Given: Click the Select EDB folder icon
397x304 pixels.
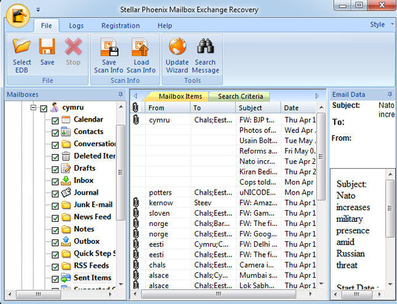Looking at the screenshot, I should (22, 46).
